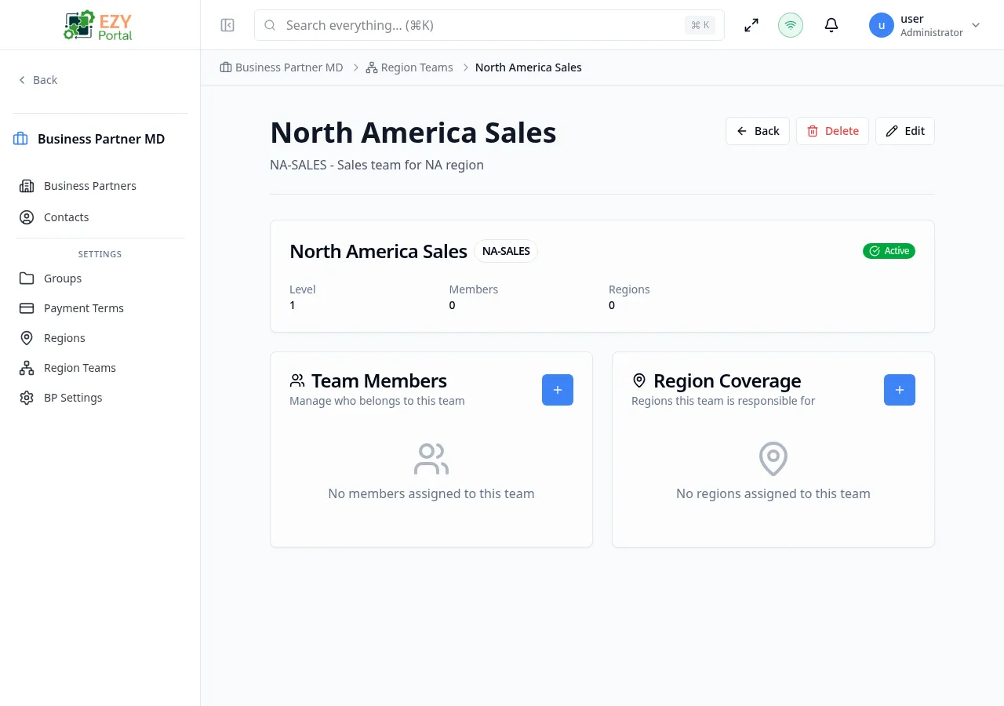The image size is (1004, 706).
Task: Click the fullscreen expand icon
Action: (x=751, y=25)
